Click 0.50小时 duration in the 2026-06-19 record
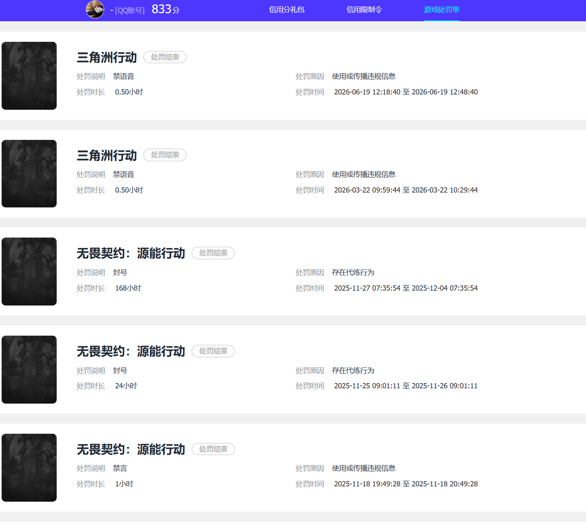The width and height of the screenshot is (586, 529). (x=129, y=92)
